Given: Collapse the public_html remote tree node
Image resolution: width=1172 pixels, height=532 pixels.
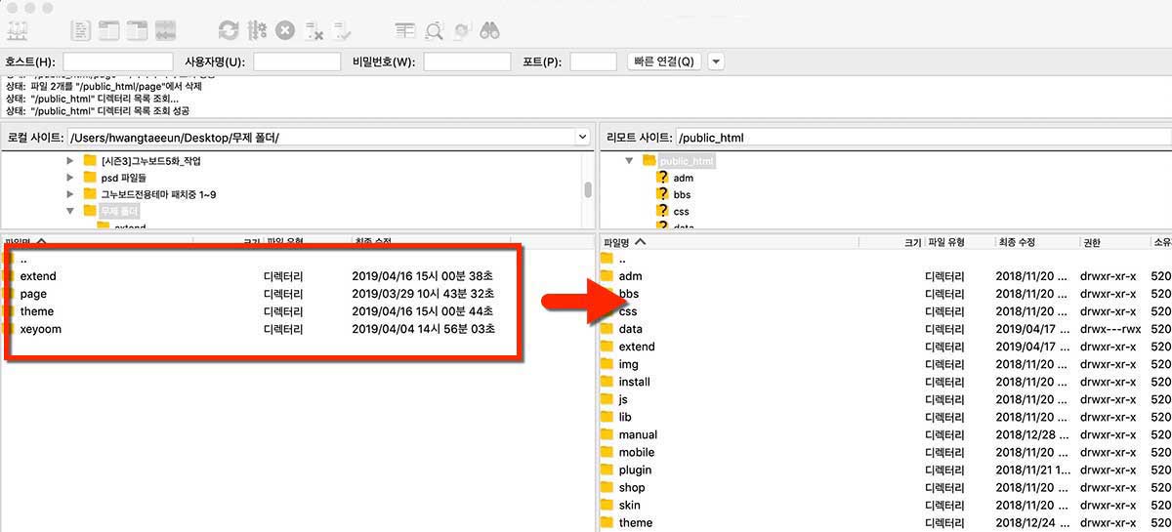Looking at the screenshot, I should click(630, 161).
